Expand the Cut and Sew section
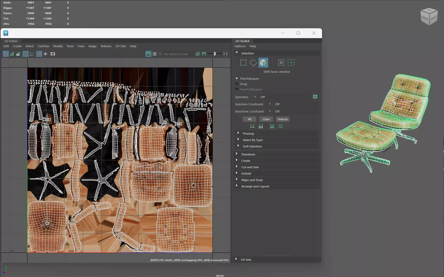Screen dimensions: 444x277 [237, 167]
